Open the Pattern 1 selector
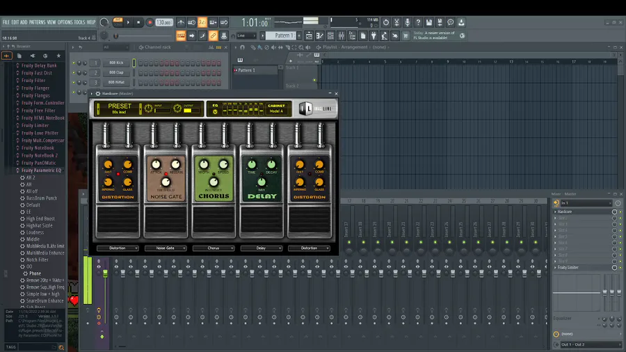The height and width of the screenshot is (352, 626). click(282, 35)
